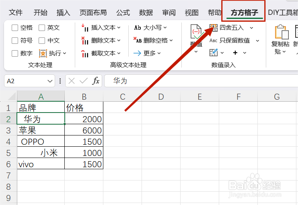The image size is (298, 205).
Task: Expand the 四舍五入 dropdown arrow
Action: 251,28
